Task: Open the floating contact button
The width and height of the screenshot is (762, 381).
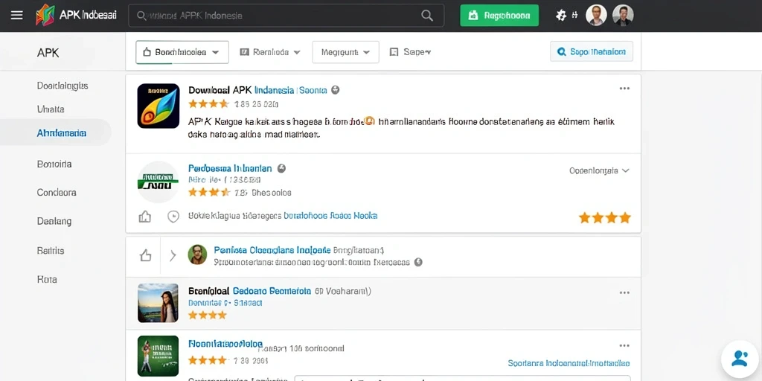Action: 740,359
